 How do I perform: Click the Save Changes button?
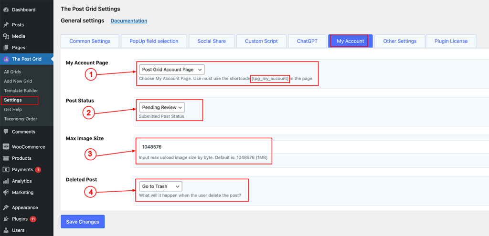(x=83, y=222)
